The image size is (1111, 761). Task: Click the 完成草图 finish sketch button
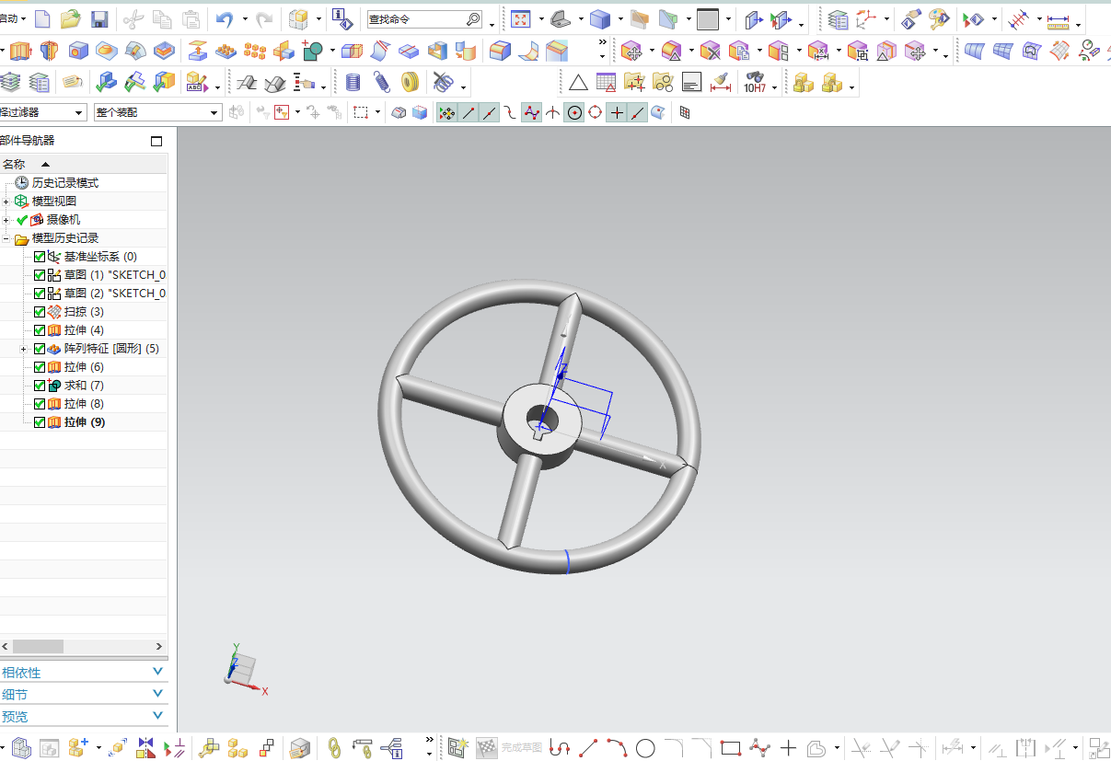(509, 748)
